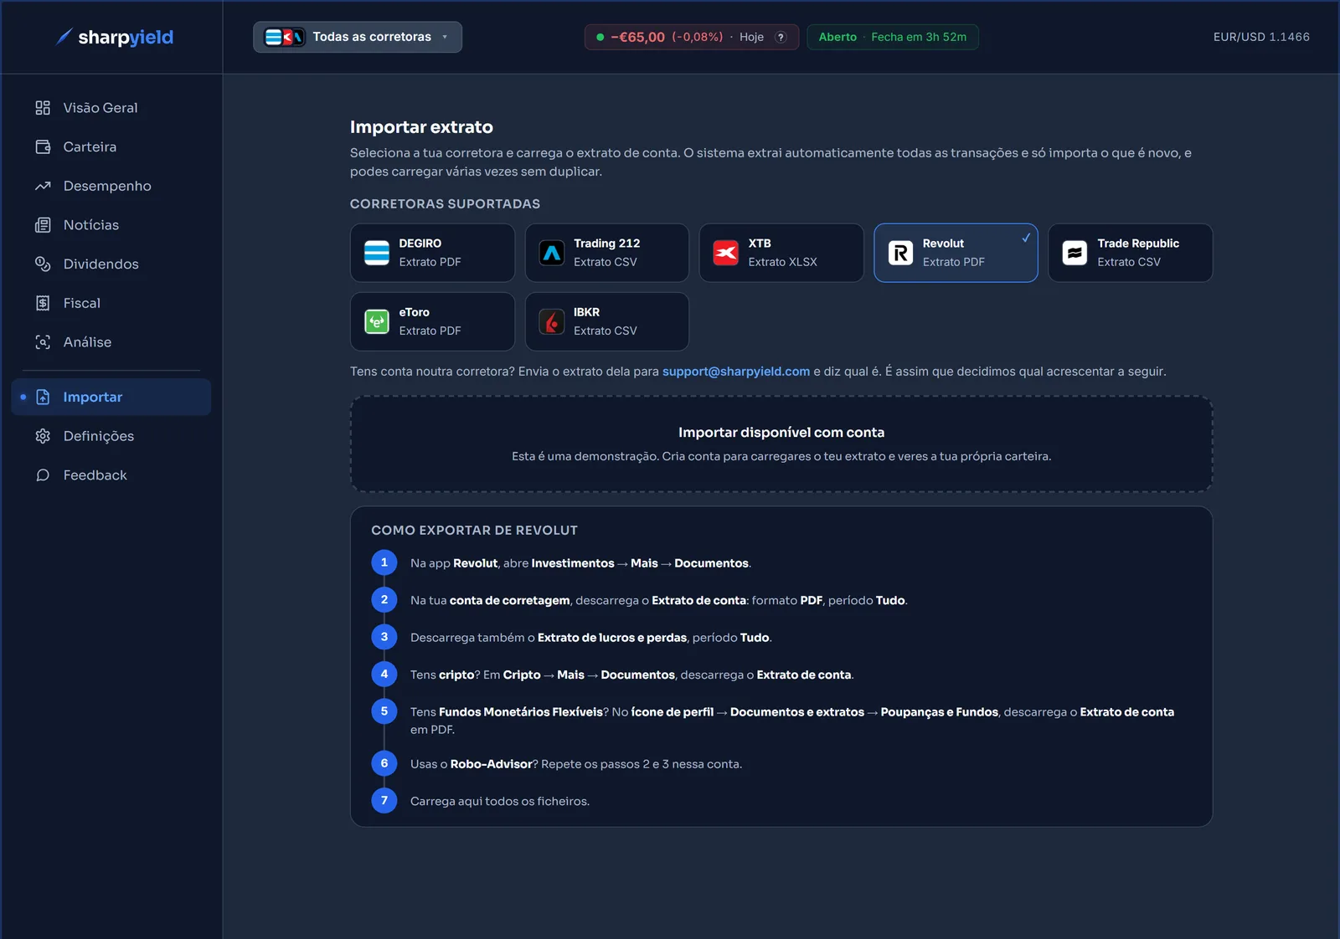Click the sharpyield logo
1340x939 pixels.
coord(114,37)
